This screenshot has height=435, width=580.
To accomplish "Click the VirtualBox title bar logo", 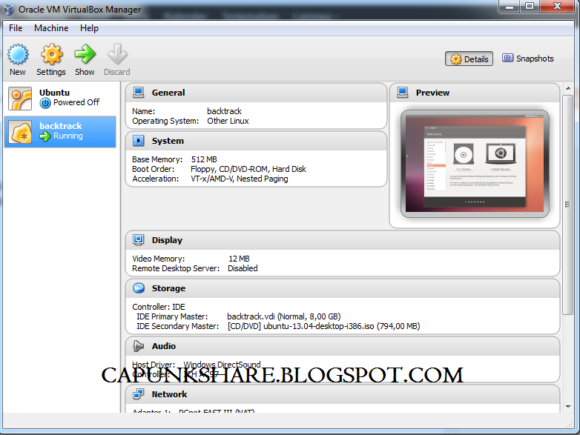I will tap(8, 9).
